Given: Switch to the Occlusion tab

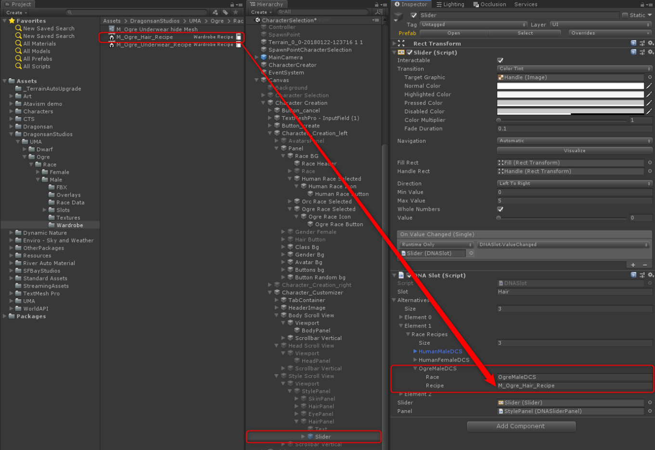Looking at the screenshot, I should (489, 4).
